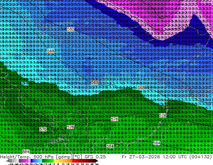The width and height of the screenshot is (213, 165).
Task: Pick the lightest gray legend swatch
Action: tap(17, 161)
